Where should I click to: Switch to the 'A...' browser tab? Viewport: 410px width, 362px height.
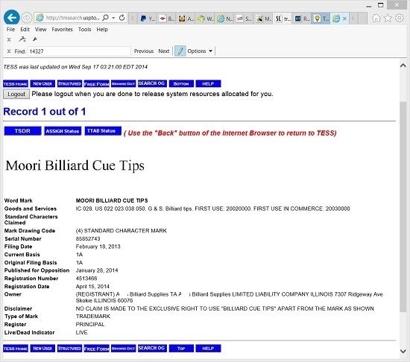click(186, 19)
